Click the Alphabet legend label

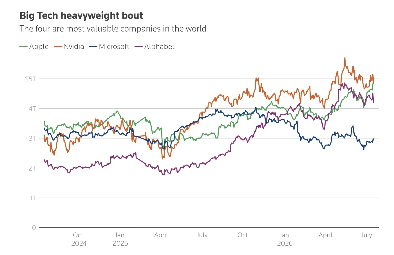[159, 46]
